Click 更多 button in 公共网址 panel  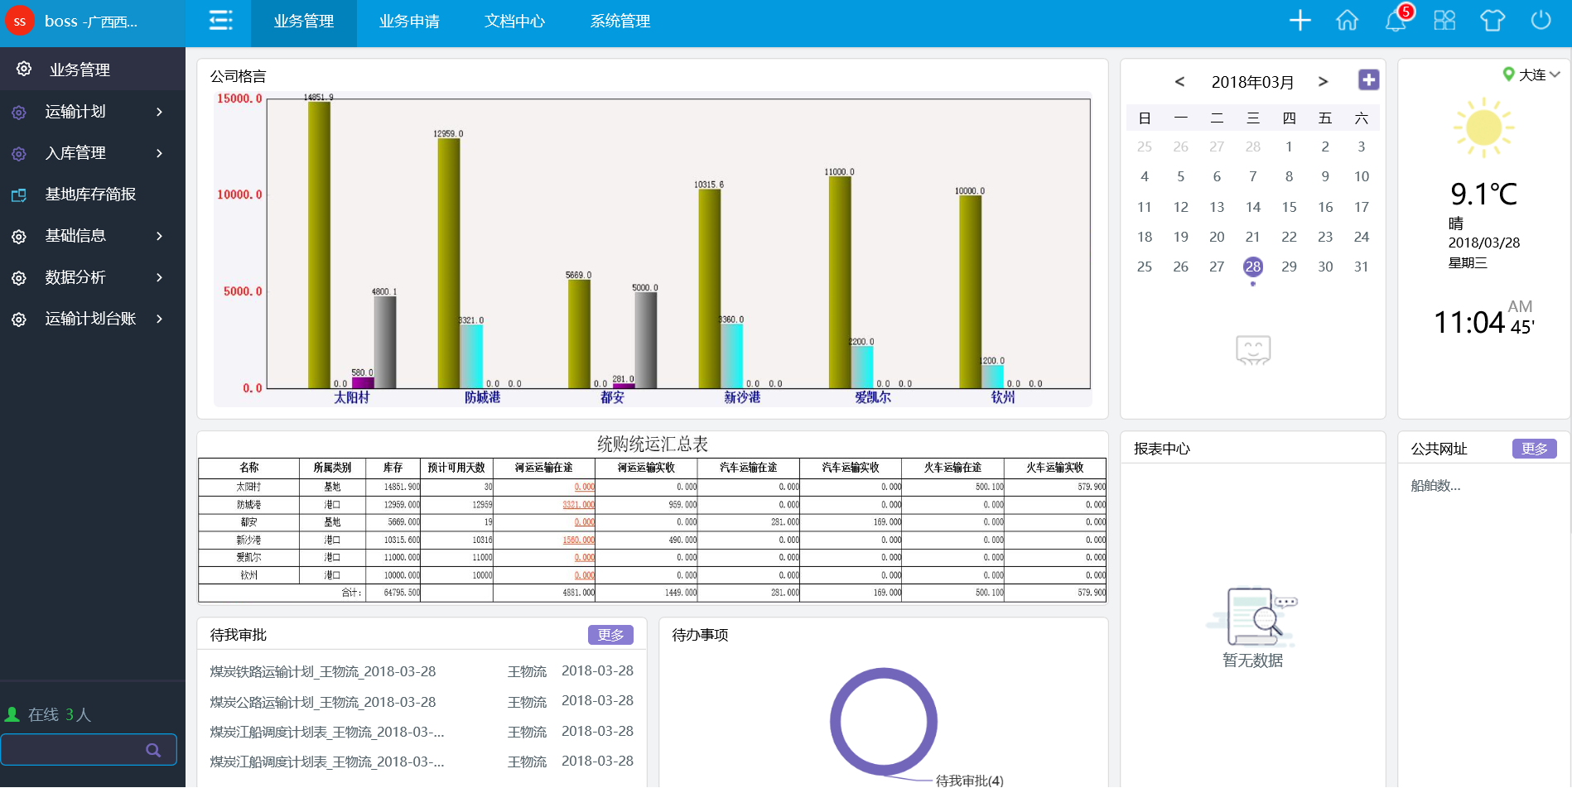[1534, 449]
